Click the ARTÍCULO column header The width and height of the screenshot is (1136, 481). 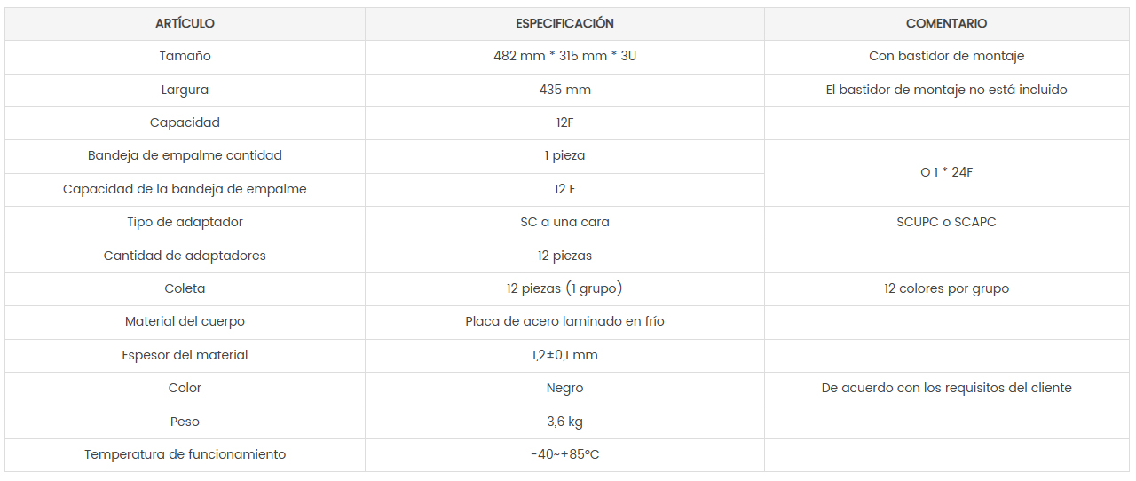[185, 24]
